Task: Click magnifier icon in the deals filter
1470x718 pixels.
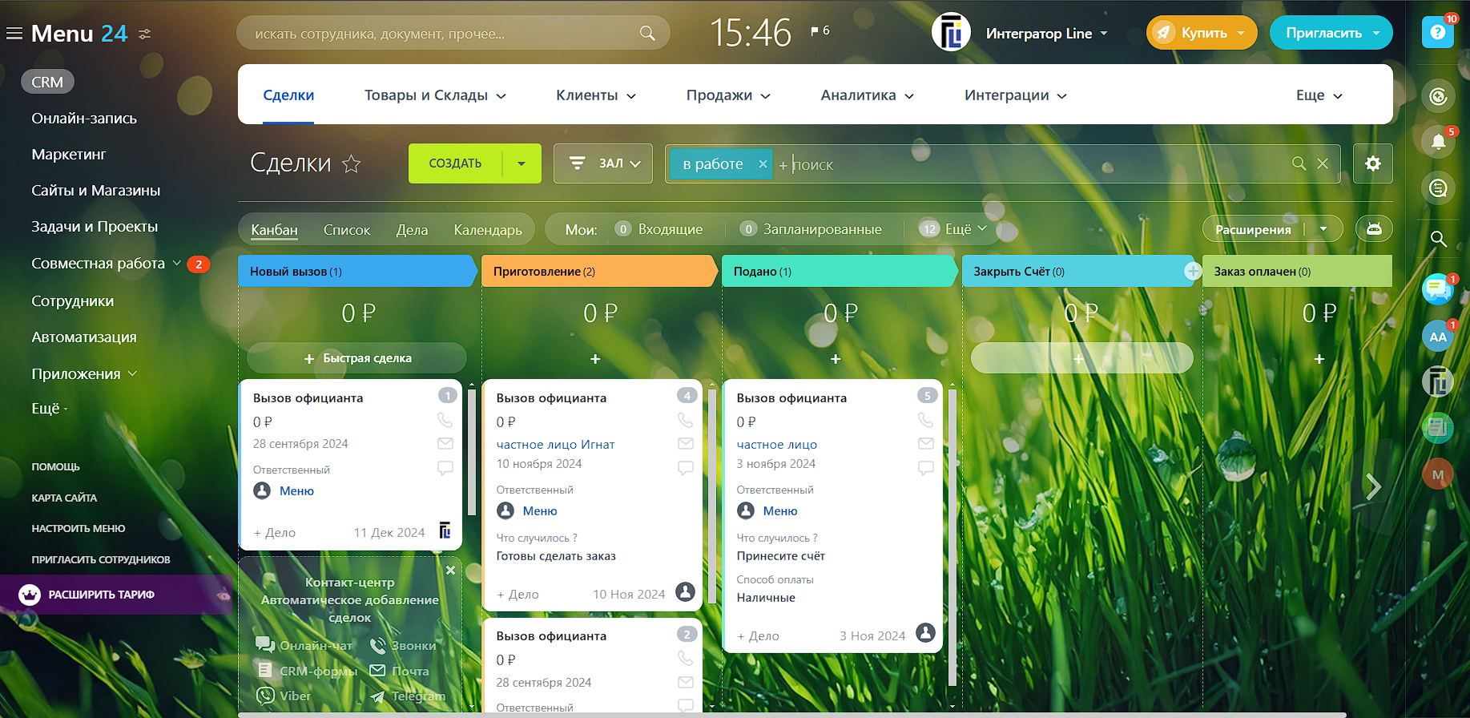Action: (x=1299, y=163)
